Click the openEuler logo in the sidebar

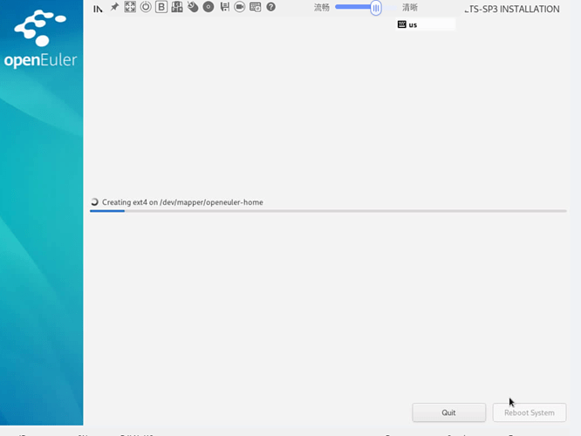pyautogui.click(x=41, y=40)
